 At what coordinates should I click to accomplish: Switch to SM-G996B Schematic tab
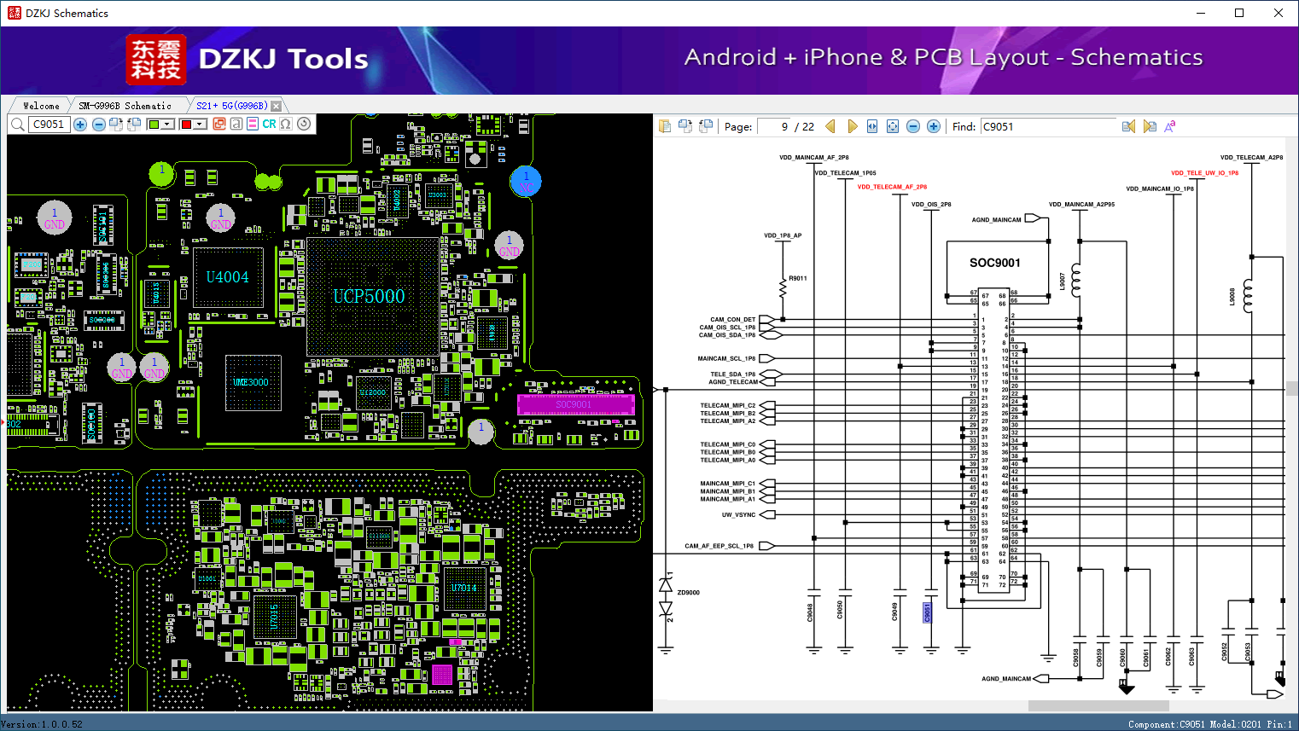[125, 106]
